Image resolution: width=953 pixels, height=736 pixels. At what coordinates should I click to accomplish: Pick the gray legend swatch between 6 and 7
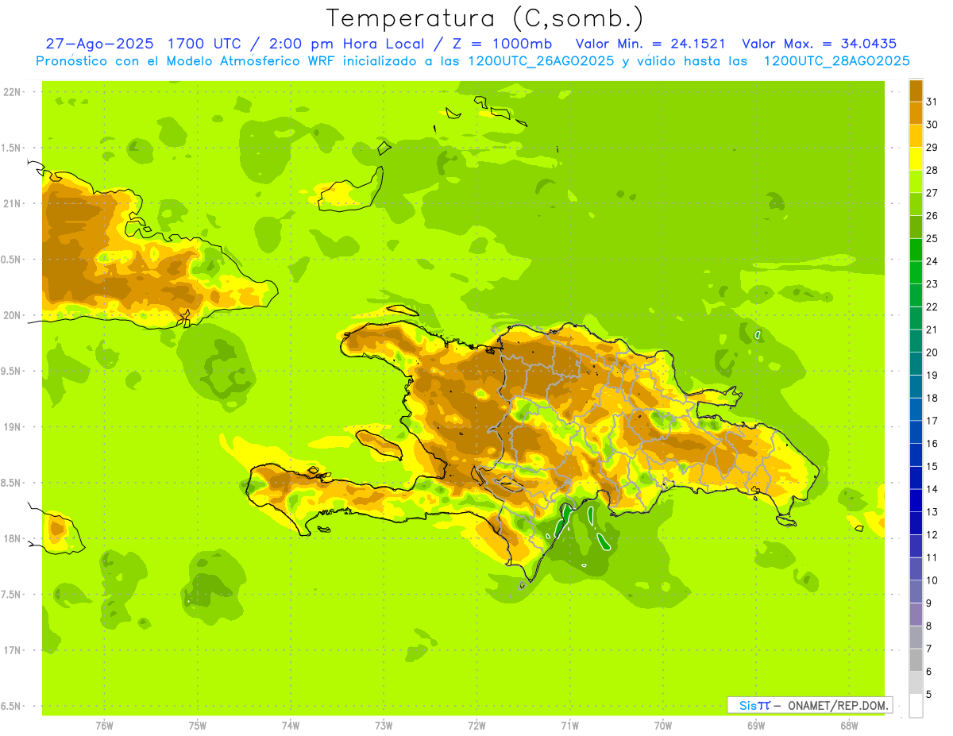pyautogui.click(x=916, y=660)
